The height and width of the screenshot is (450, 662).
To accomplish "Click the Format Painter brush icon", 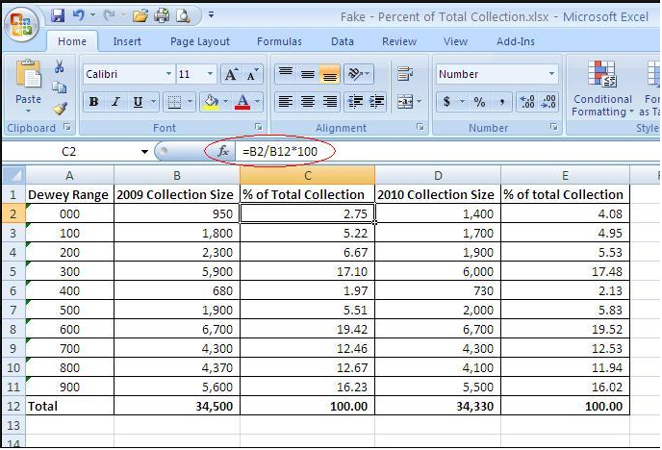I will coord(60,109).
